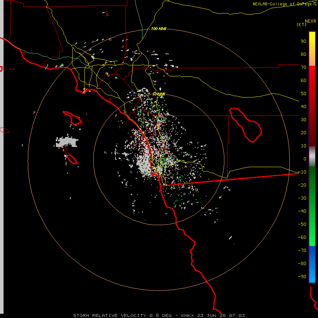Click the -40 value on the velocity scale
This screenshot has width=318, height=318.
(x=302, y=211)
